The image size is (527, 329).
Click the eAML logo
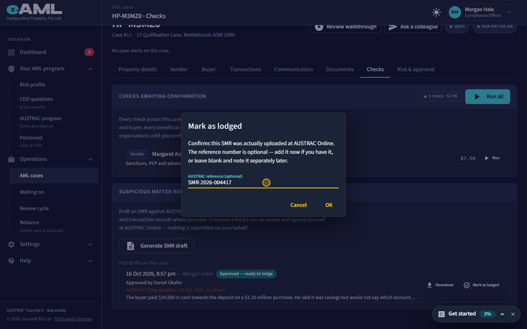[x=34, y=8]
